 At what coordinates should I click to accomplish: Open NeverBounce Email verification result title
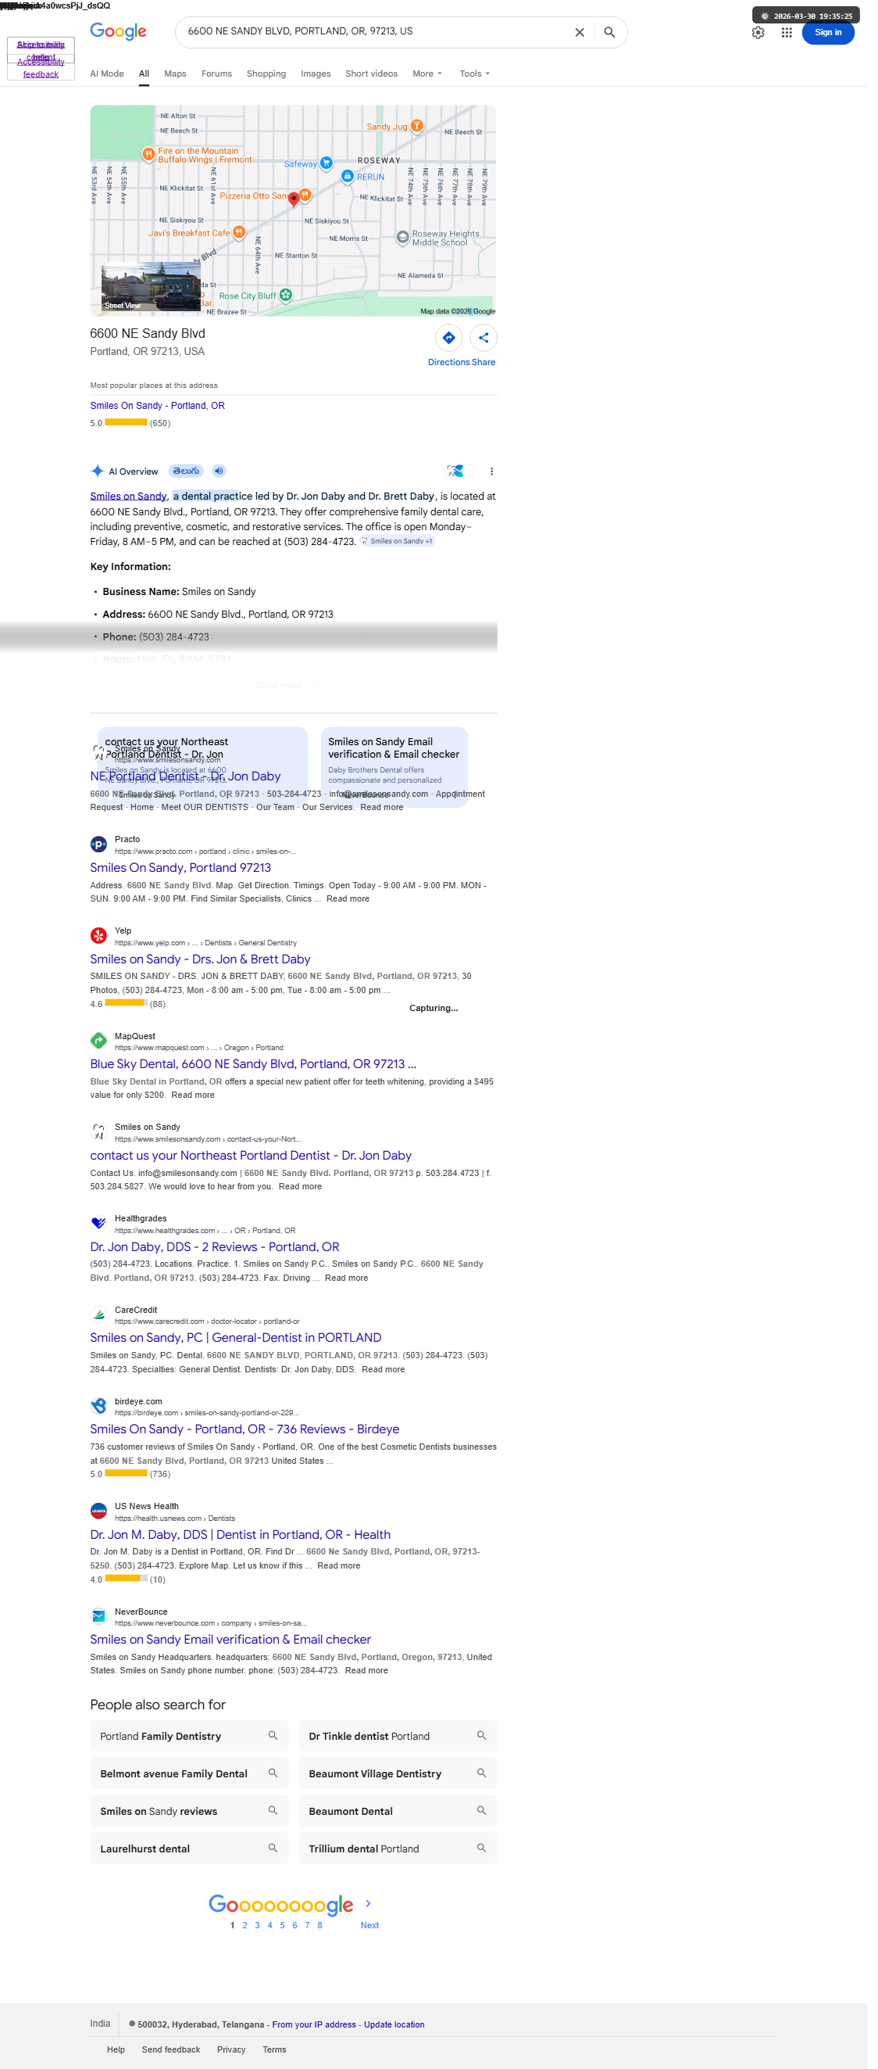click(230, 1639)
